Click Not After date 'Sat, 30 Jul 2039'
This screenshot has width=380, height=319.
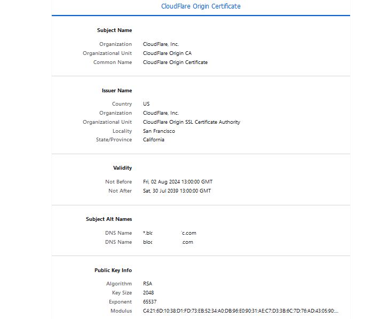[x=161, y=191]
